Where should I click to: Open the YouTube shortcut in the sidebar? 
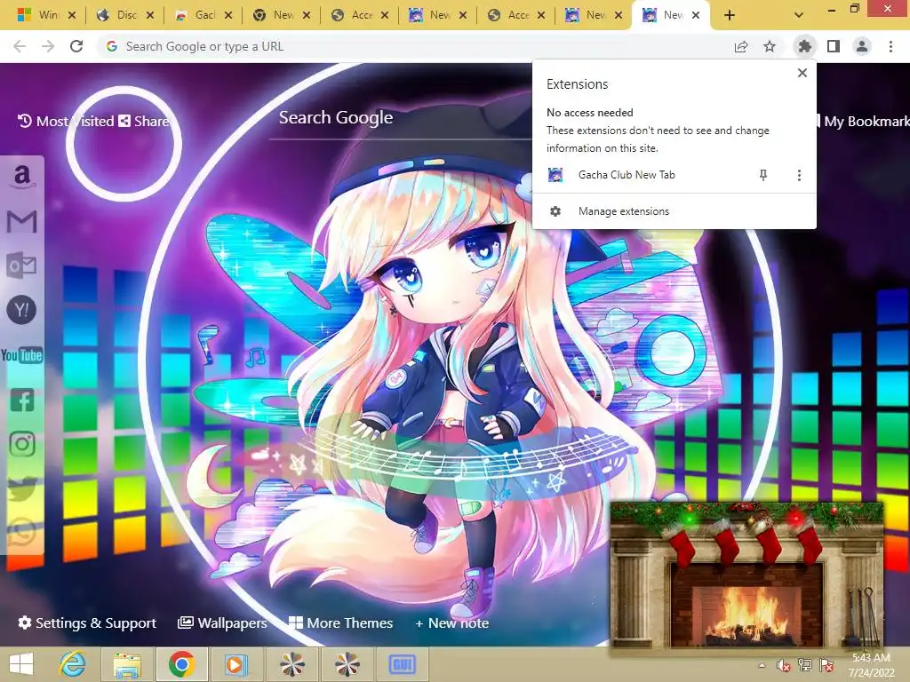pyautogui.click(x=21, y=355)
